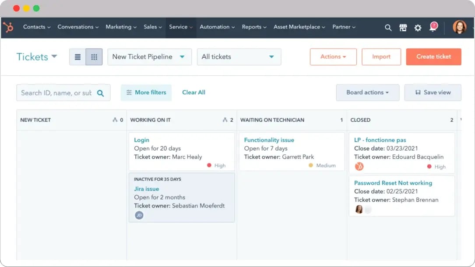Screen dimensions: 475x267
Task: Click Ticket owner: Marc Healy text
Action: tap(168, 157)
